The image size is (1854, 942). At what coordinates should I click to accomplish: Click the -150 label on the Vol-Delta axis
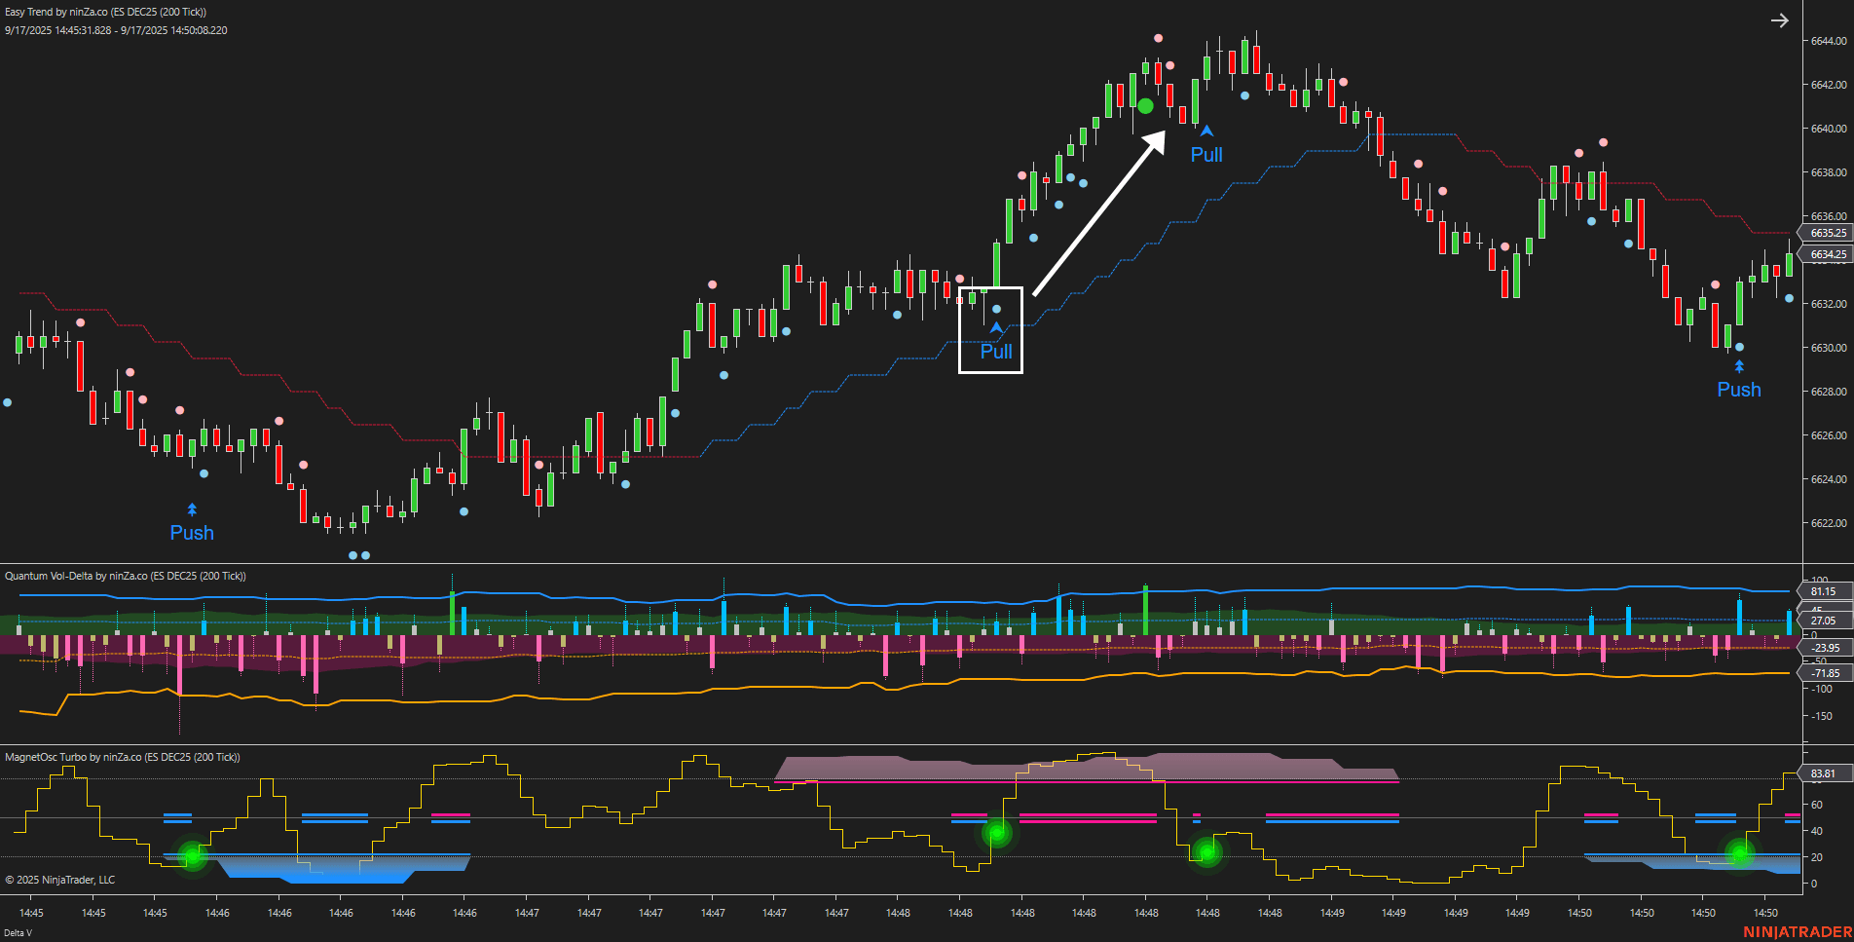[x=1820, y=716]
